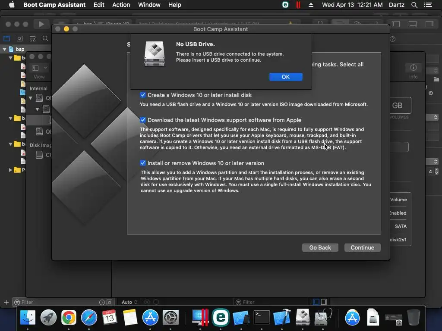The height and width of the screenshot is (331, 442).
Task: Open Boot Camp Assistant in the Dock
Action: click(x=303, y=317)
